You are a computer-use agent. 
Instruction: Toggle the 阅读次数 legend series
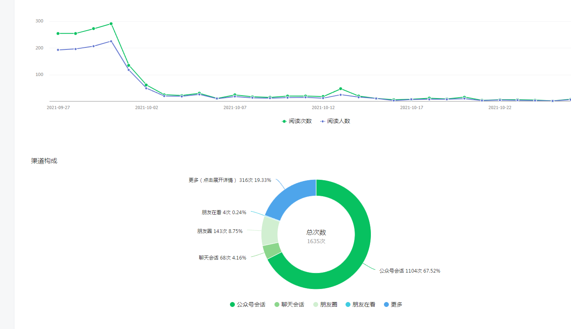click(x=297, y=121)
